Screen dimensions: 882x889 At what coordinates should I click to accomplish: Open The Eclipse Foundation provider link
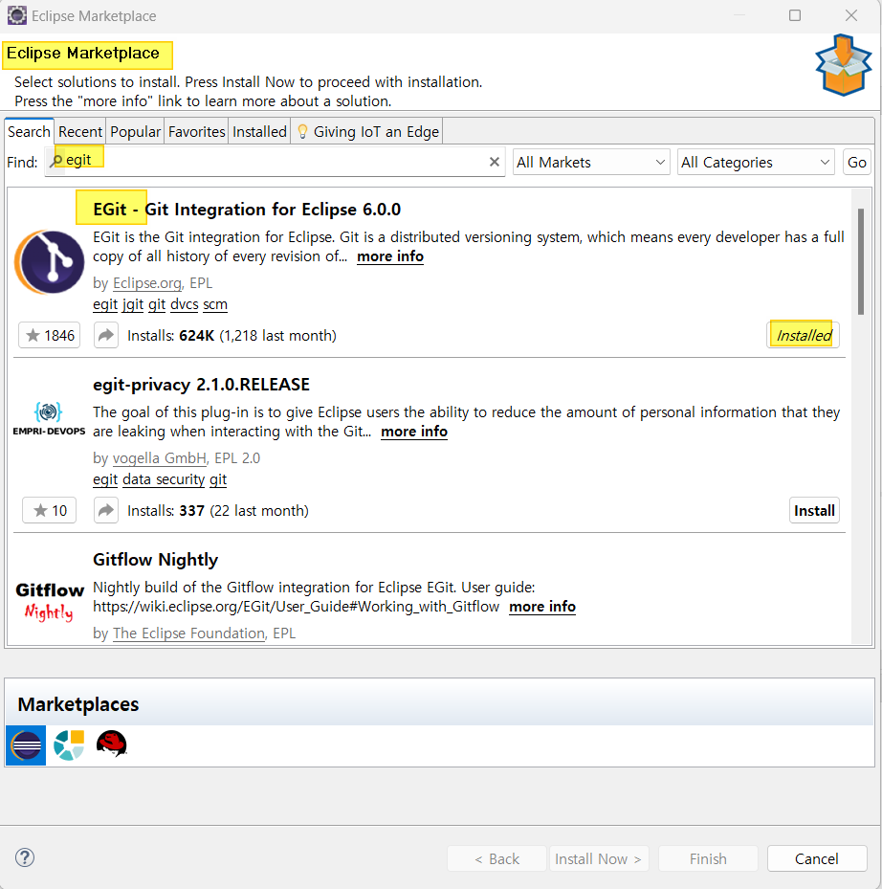coord(188,633)
